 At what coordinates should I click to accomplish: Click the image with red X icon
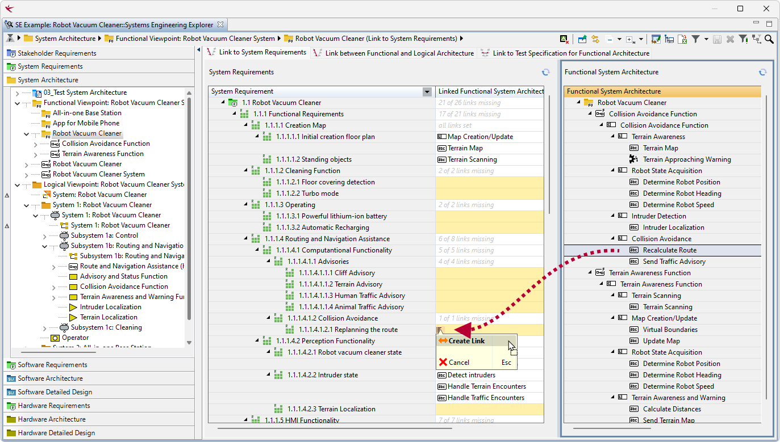coord(564,39)
